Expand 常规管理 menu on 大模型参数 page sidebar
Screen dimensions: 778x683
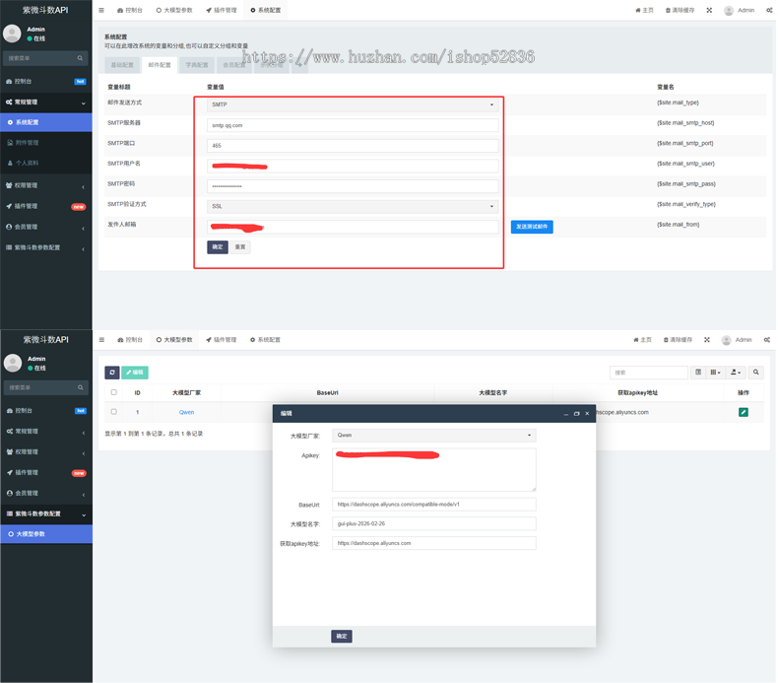click(x=46, y=431)
